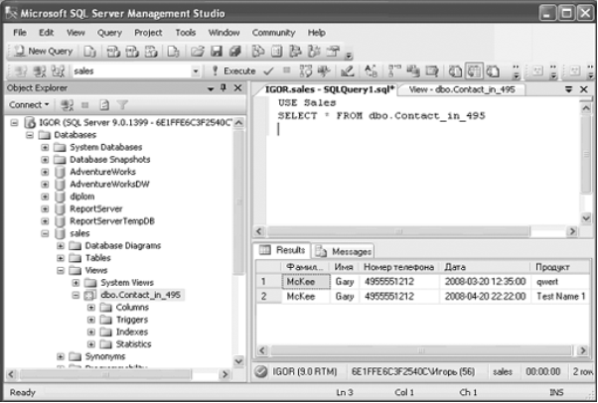Open Design Query in Editor icon

(x=348, y=71)
